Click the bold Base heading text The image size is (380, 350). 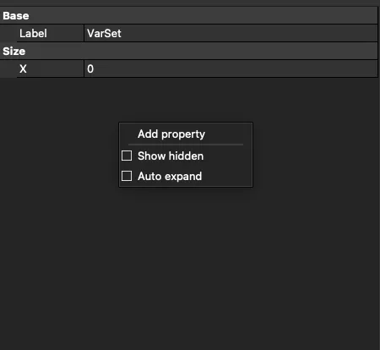click(16, 16)
